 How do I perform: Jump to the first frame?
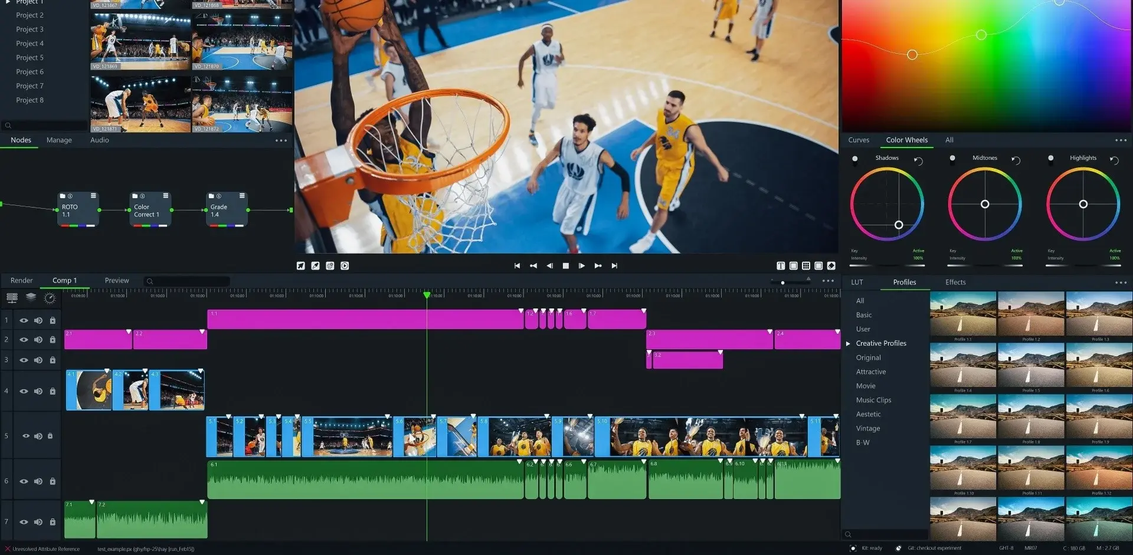pyautogui.click(x=517, y=266)
